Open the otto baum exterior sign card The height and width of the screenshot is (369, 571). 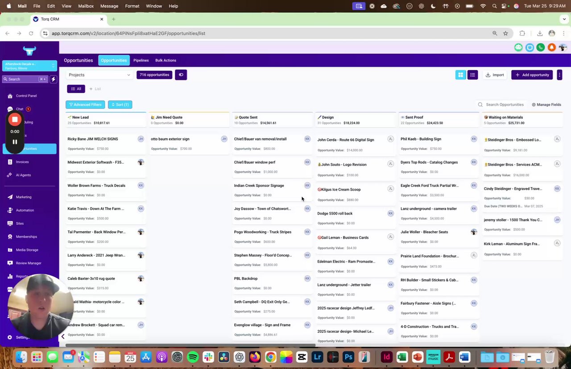[189, 143]
